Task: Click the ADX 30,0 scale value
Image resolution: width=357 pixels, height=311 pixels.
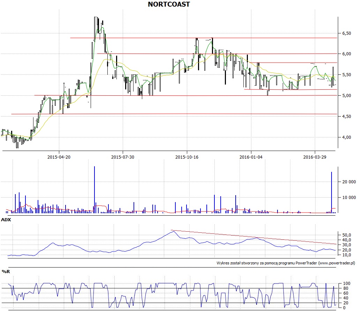Action: click(347, 245)
